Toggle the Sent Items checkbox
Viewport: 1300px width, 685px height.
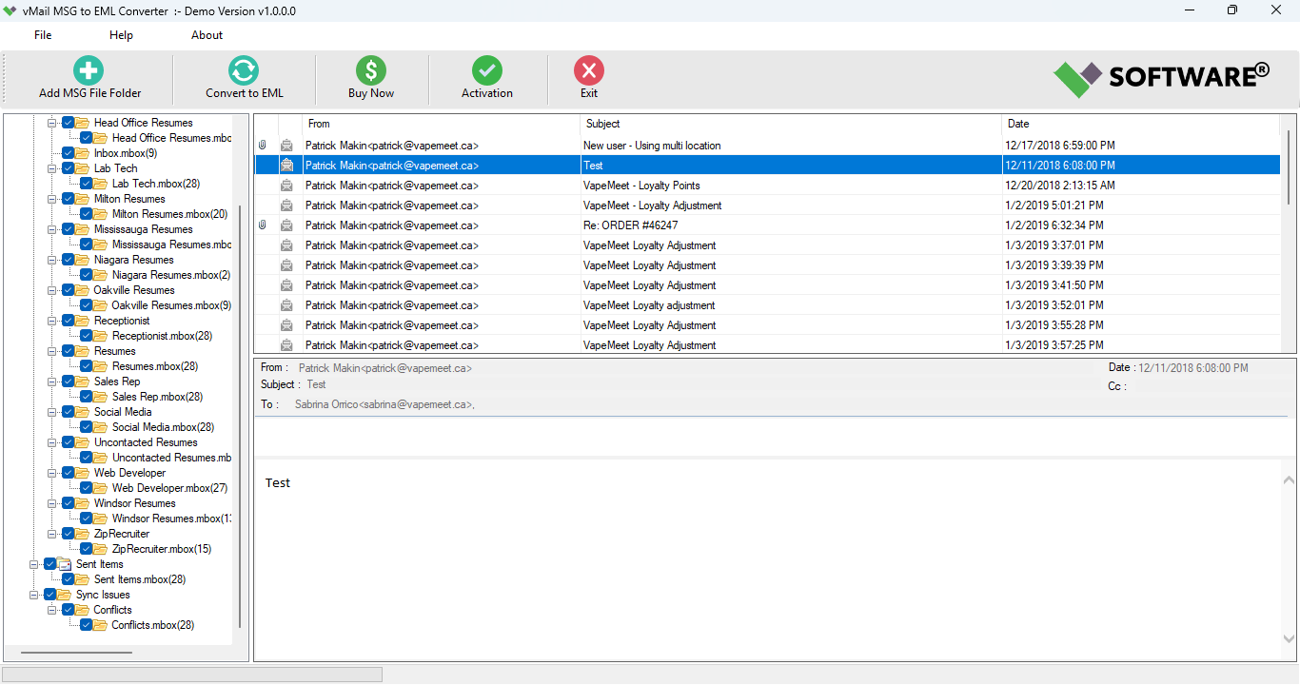(x=49, y=563)
